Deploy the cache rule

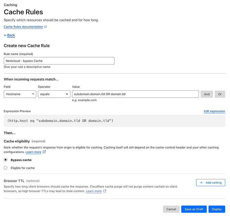click(x=217, y=209)
